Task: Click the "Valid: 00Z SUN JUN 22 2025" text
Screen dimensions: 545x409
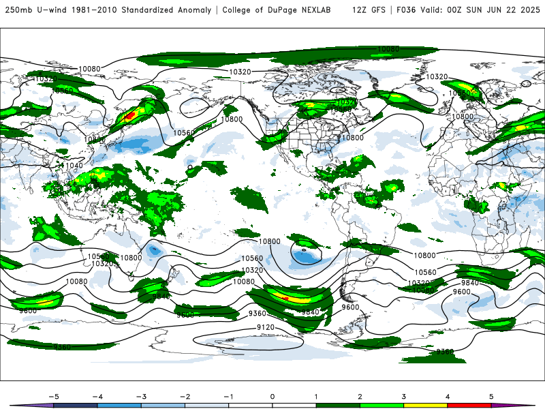Action: click(x=480, y=10)
